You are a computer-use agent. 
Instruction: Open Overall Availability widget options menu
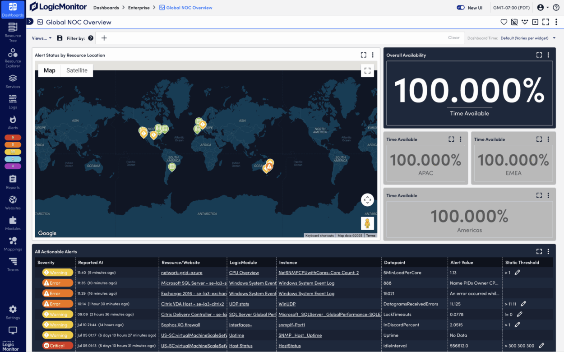[548, 55]
